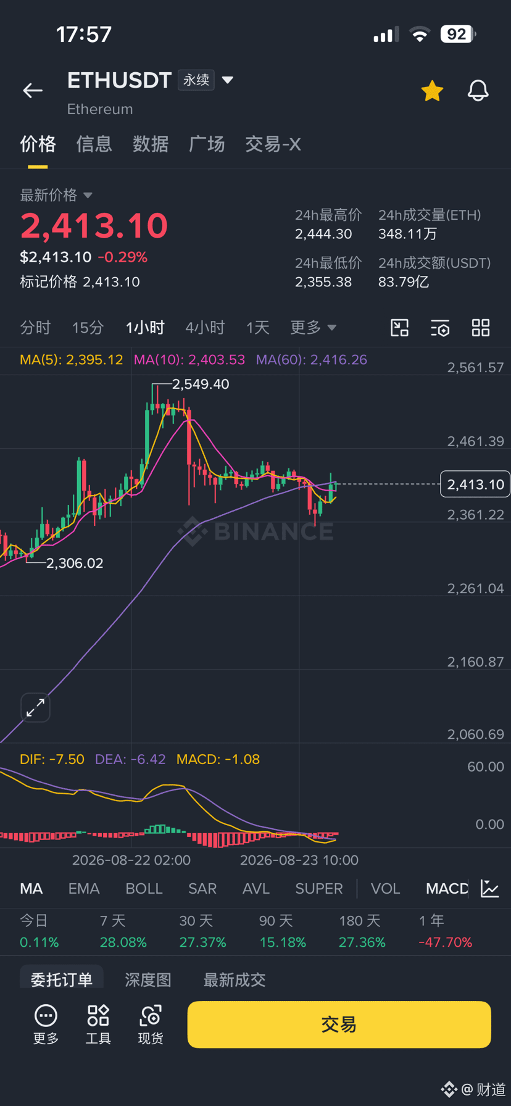Image resolution: width=511 pixels, height=1106 pixels.
Task: Toggle the BOLL indicator
Action: coord(144,889)
